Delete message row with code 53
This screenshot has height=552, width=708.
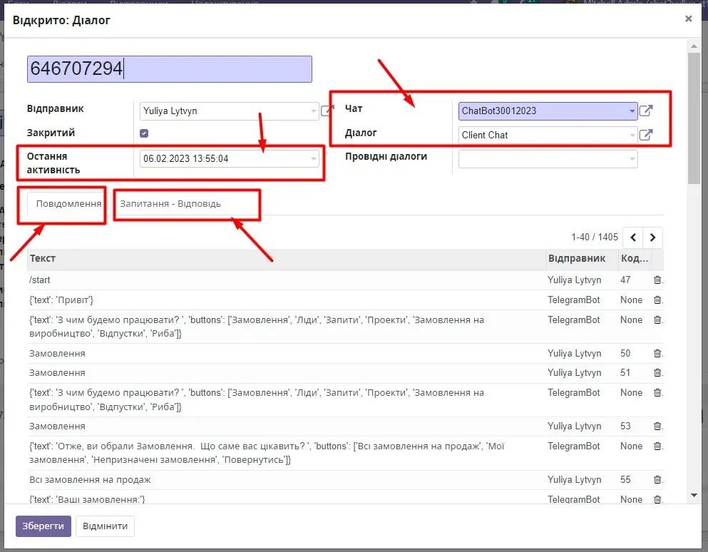(657, 426)
